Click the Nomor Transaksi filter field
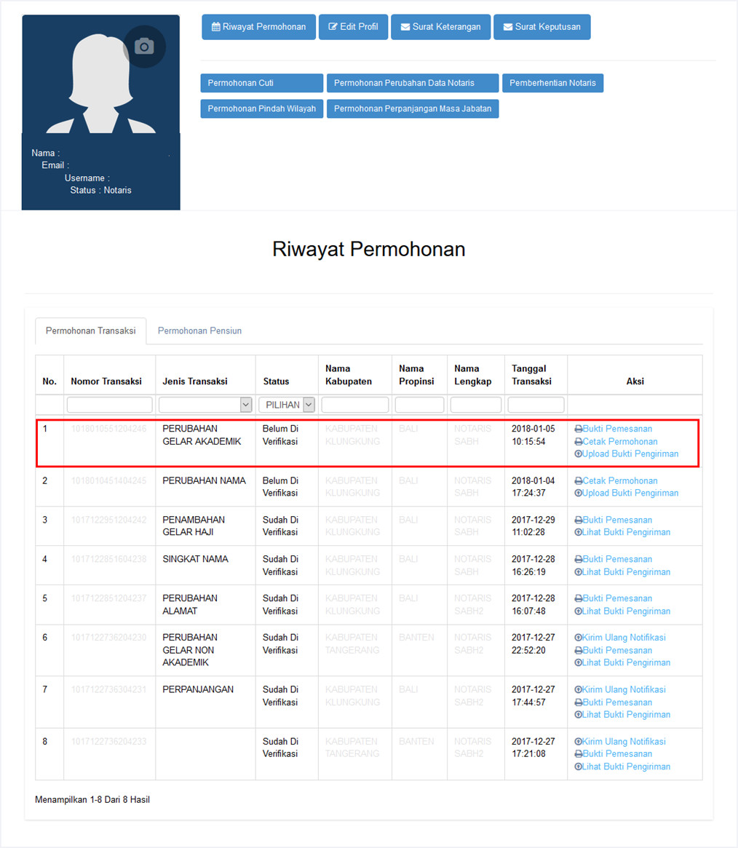Viewport: 738px width, 848px height. pyautogui.click(x=109, y=405)
